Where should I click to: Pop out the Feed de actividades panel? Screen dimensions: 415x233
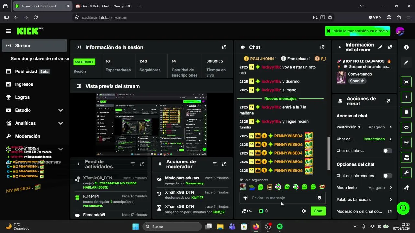142,164
